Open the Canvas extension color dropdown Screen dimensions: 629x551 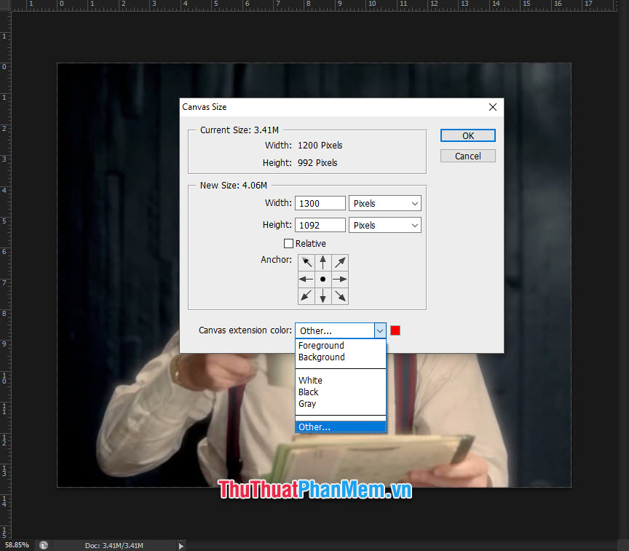point(380,330)
